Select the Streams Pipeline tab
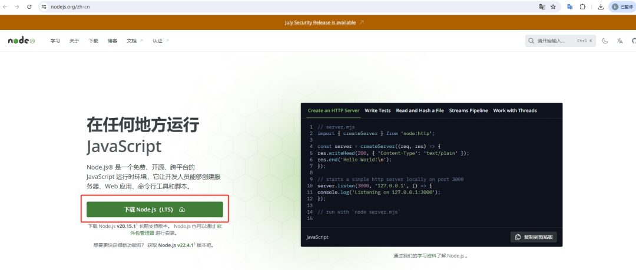 click(469, 110)
